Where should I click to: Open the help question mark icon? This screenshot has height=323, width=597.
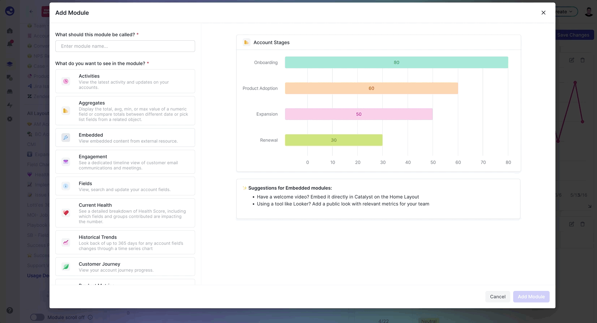10,310
